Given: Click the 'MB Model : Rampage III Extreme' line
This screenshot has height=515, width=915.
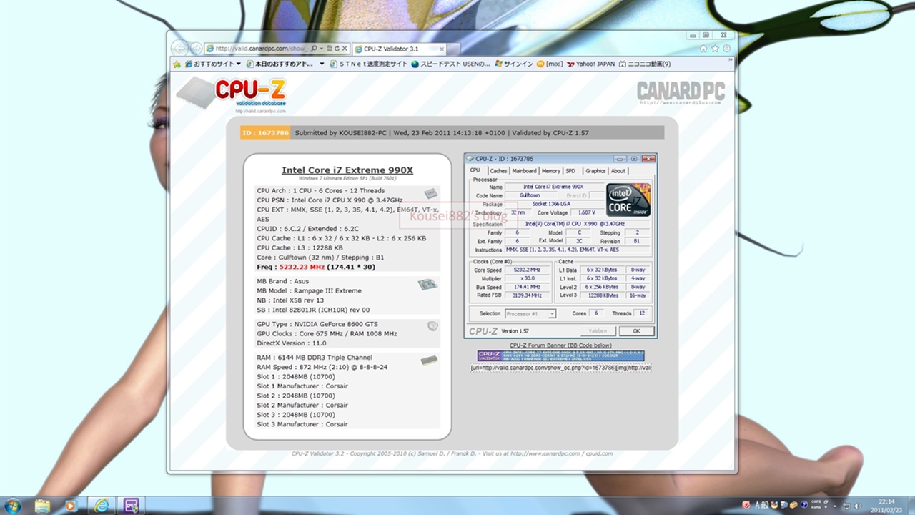Looking at the screenshot, I should (309, 290).
